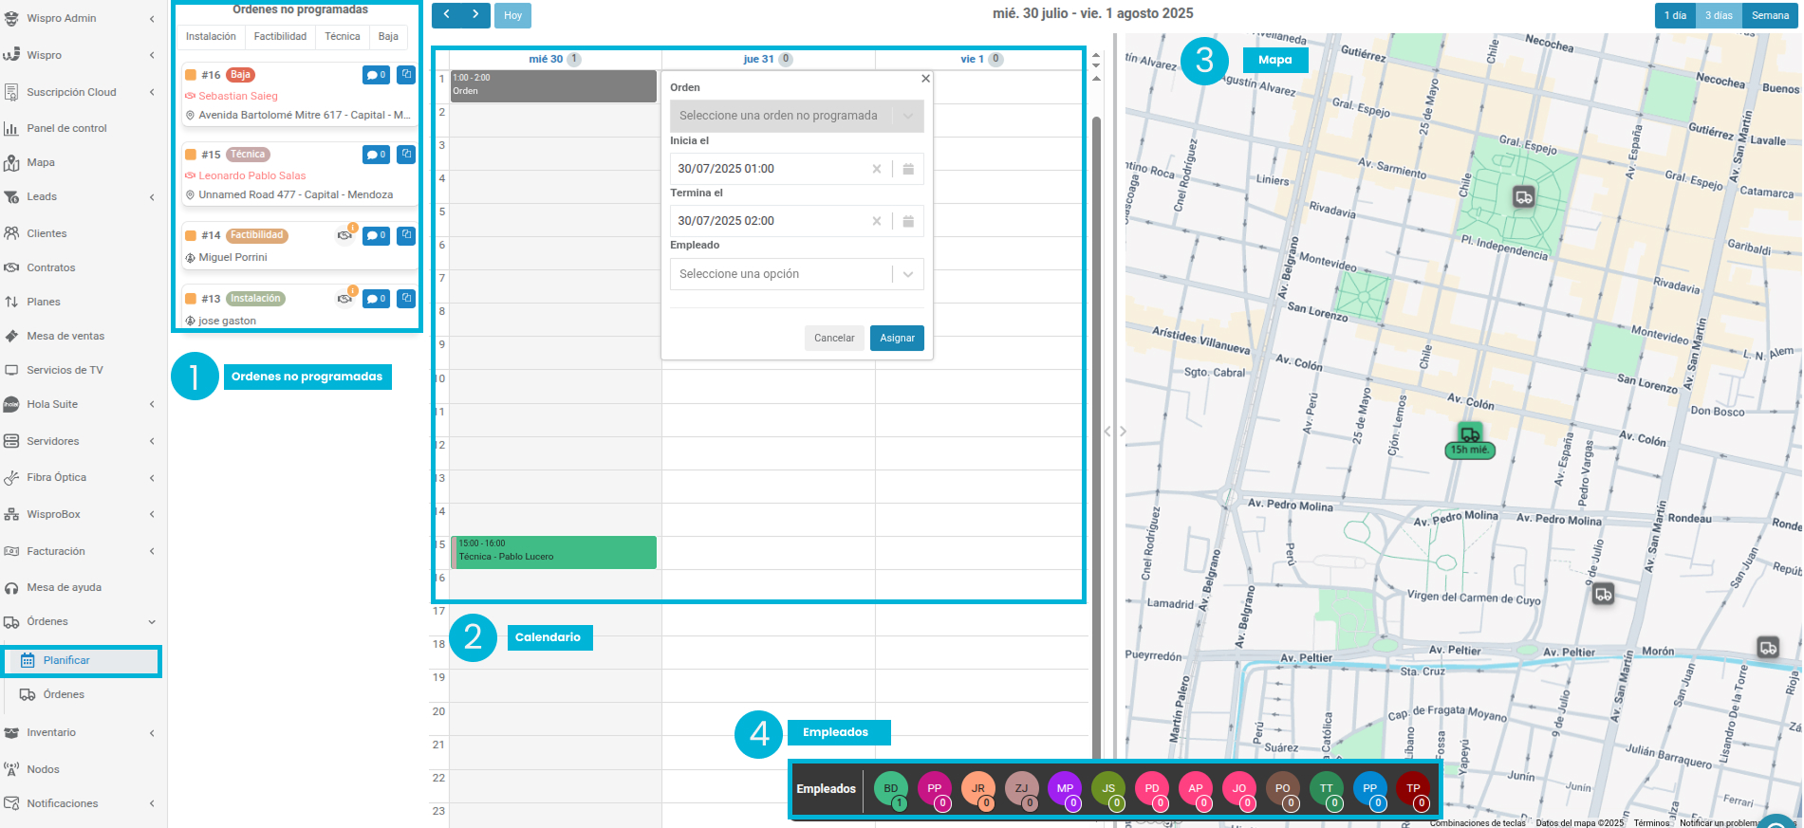
Task: Click Cancelar in the order popup
Action: point(834,338)
